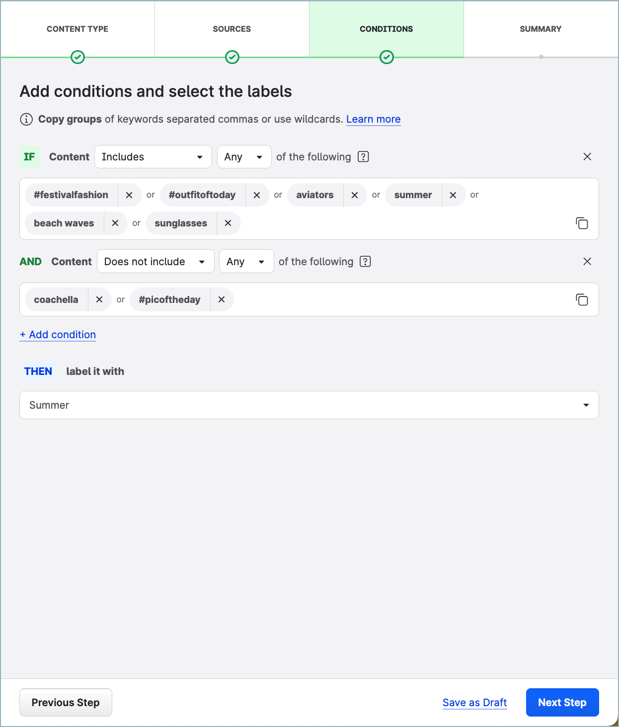This screenshot has height=727, width=619.
Task: Remove the coachella keyword
Action: click(99, 299)
